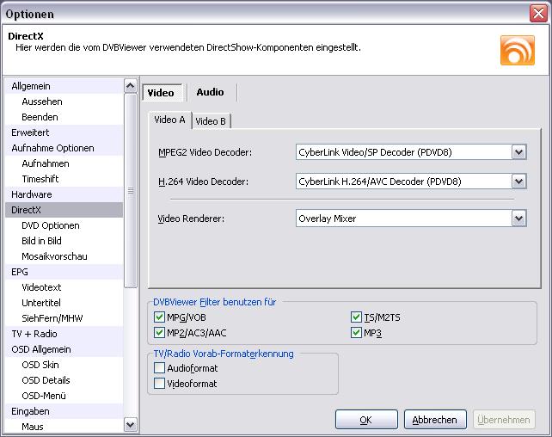Disable the MP3 filter checkbox

coord(356,333)
